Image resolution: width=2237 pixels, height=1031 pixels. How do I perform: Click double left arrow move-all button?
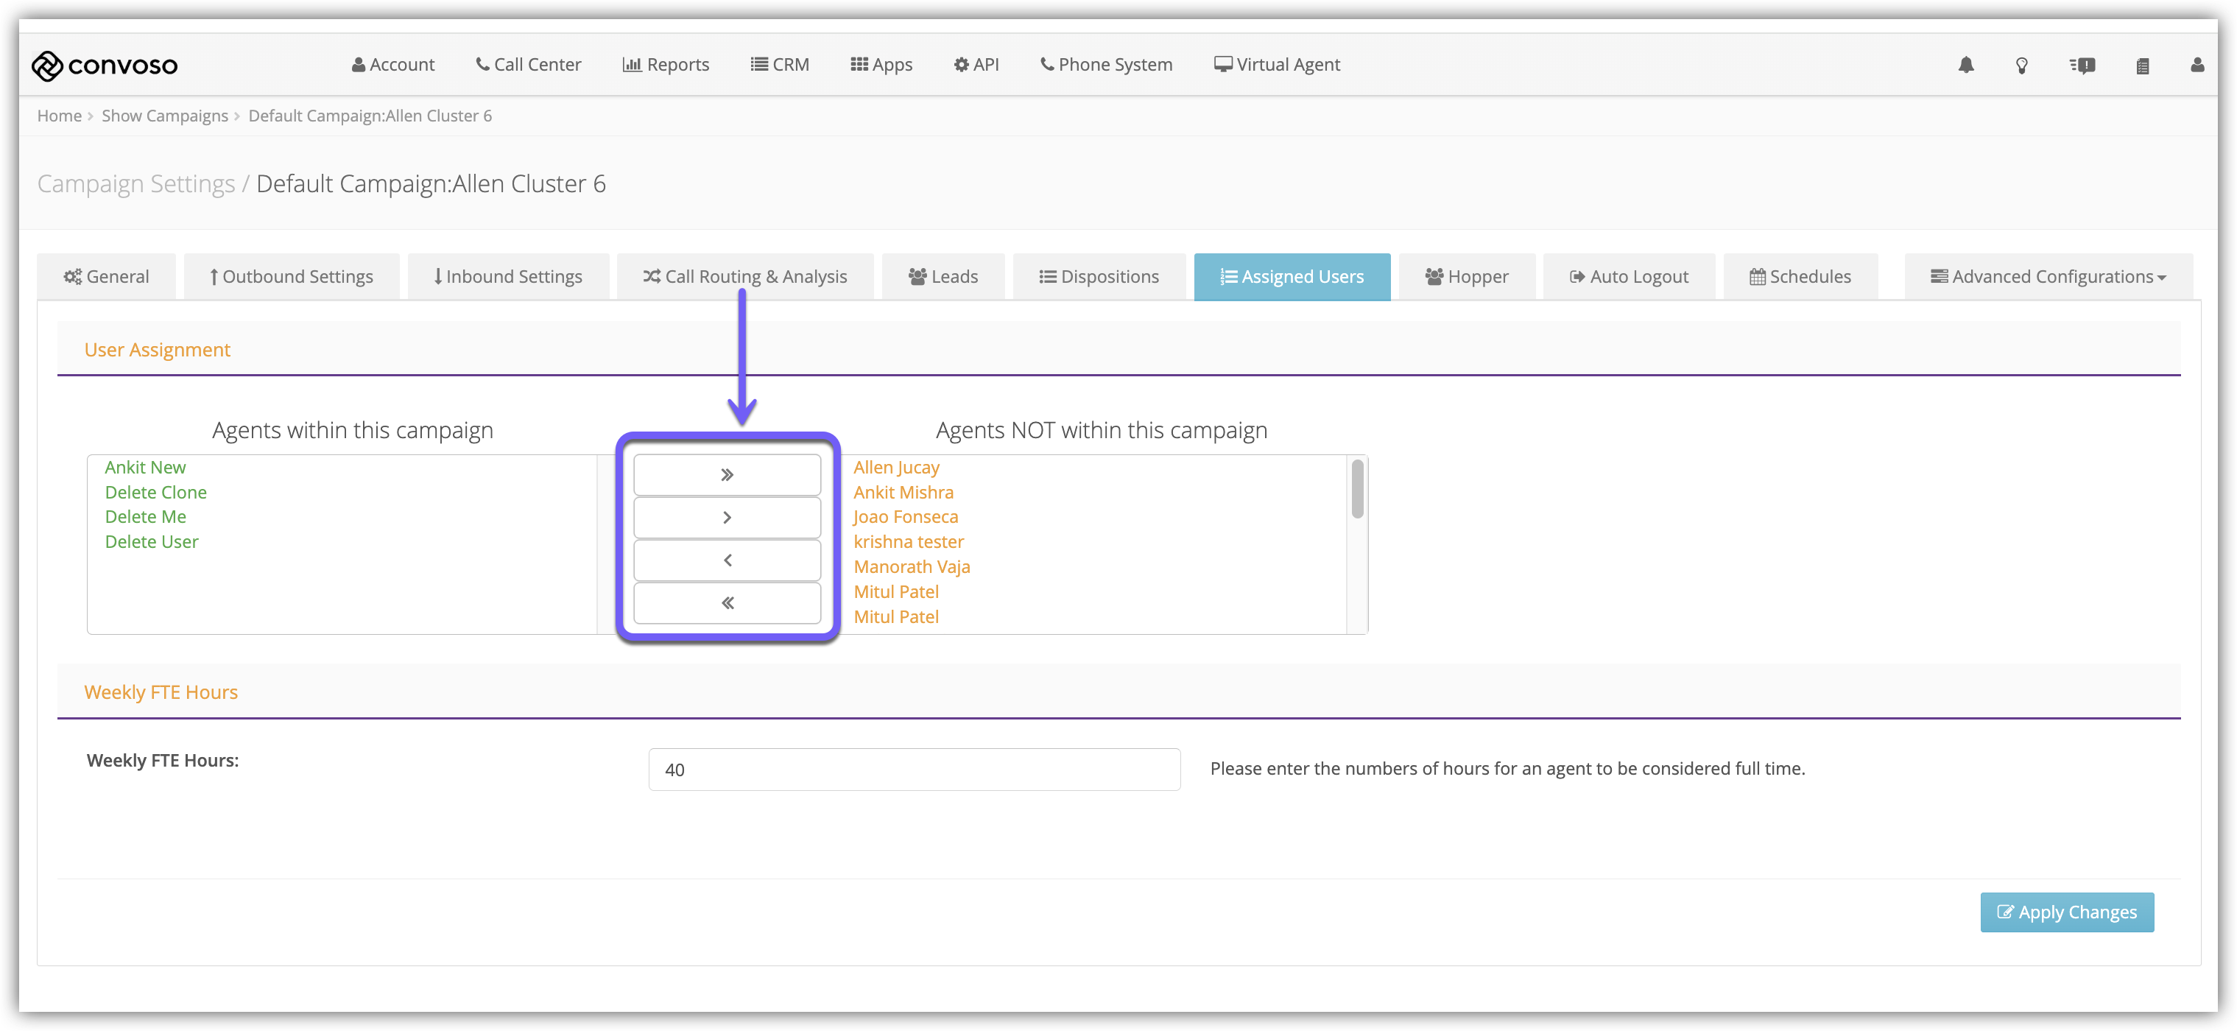[x=727, y=603]
